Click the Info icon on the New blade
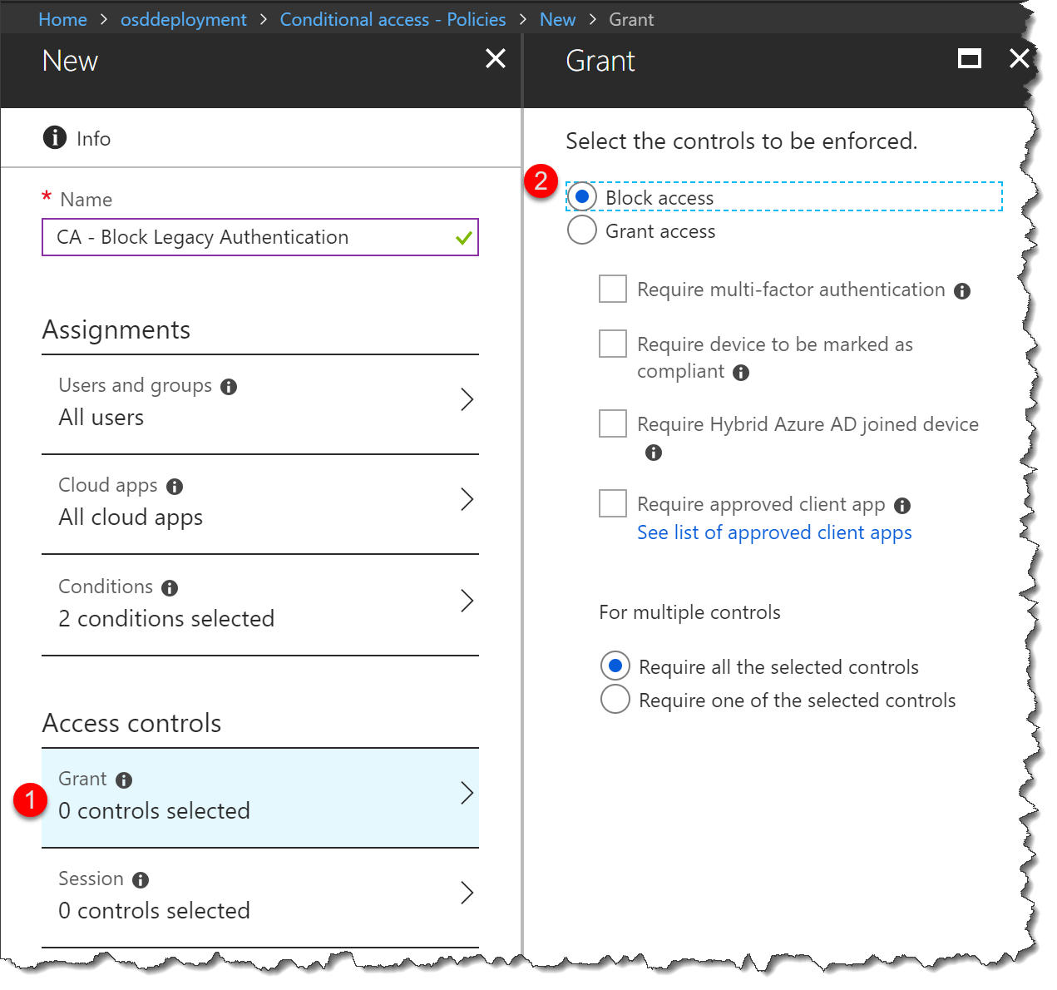Screen dimensions: 1057x990 click(x=53, y=137)
